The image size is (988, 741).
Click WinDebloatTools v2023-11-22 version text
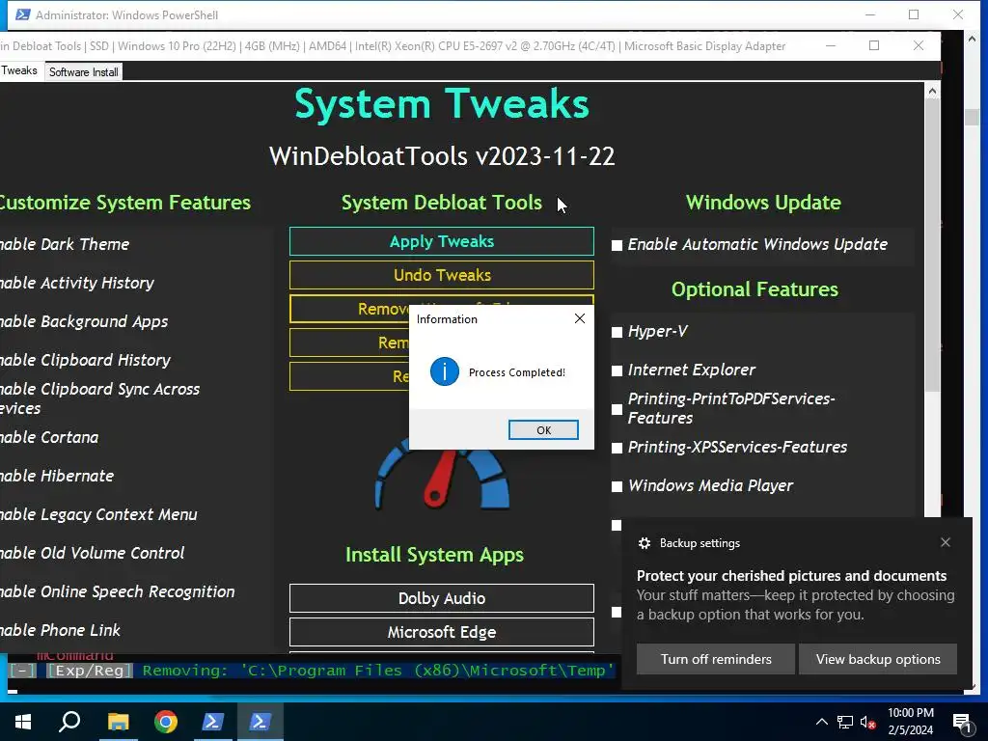tap(442, 156)
